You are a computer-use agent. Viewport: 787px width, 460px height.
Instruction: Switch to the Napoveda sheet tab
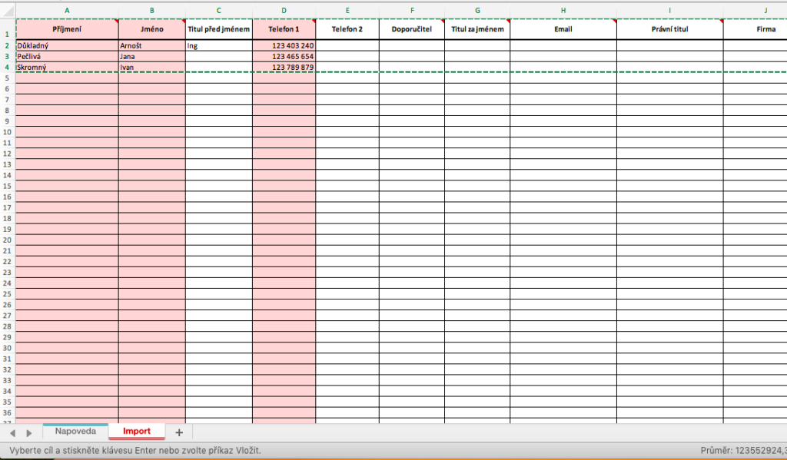click(75, 432)
